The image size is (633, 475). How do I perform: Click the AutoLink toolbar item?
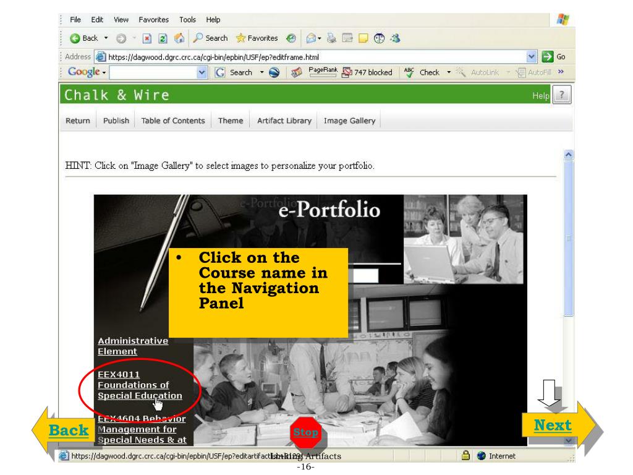[478, 72]
